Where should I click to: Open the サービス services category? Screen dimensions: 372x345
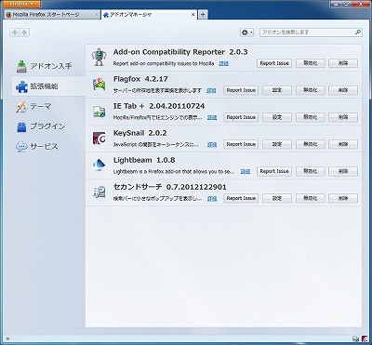[48, 147]
